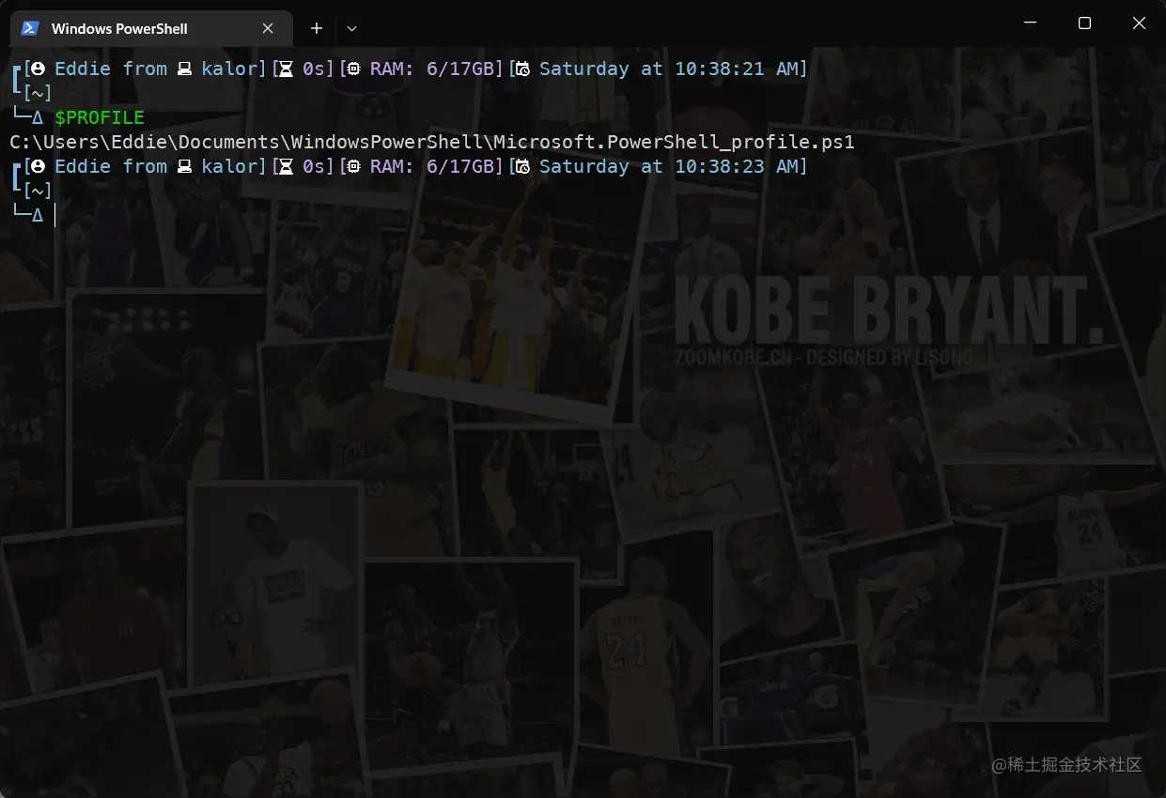Click the [~] directory under the first prompt
Viewport: 1166px width, 798px height.
37,93
